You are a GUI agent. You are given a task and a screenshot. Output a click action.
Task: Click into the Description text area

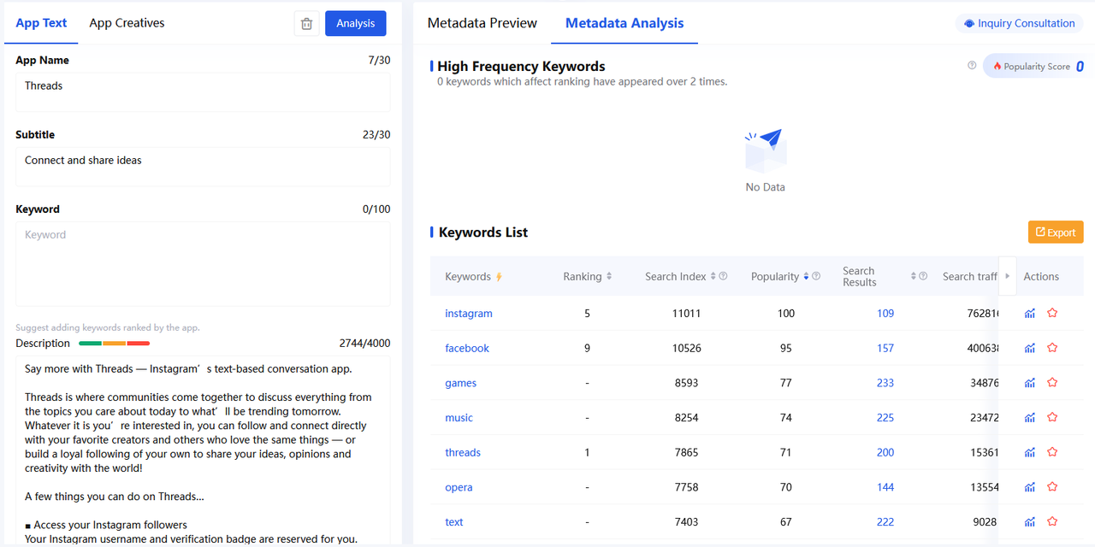click(x=203, y=450)
